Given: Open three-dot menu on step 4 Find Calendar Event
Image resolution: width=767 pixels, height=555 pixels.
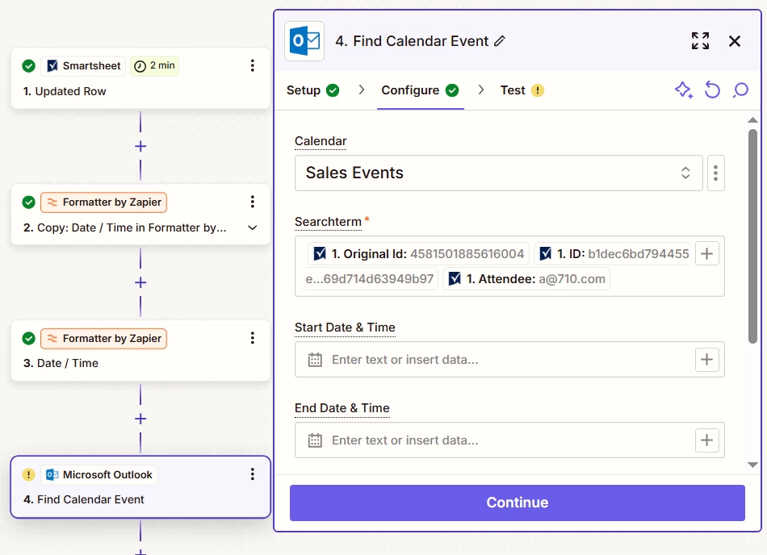Looking at the screenshot, I should 253,474.
